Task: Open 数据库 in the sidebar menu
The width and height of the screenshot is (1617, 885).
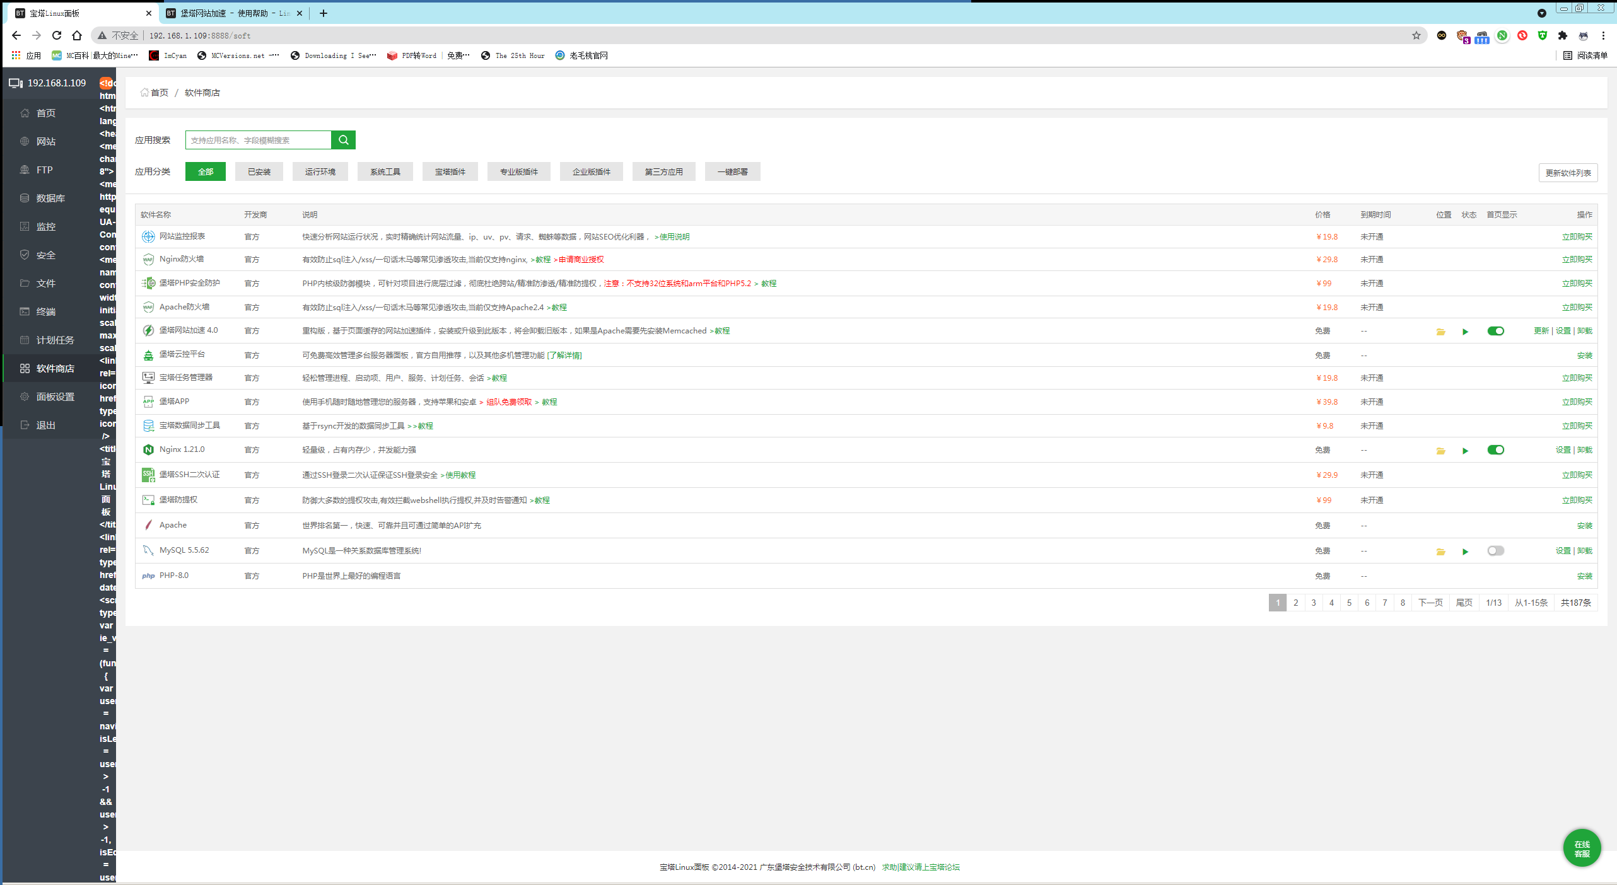Action: [50, 198]
